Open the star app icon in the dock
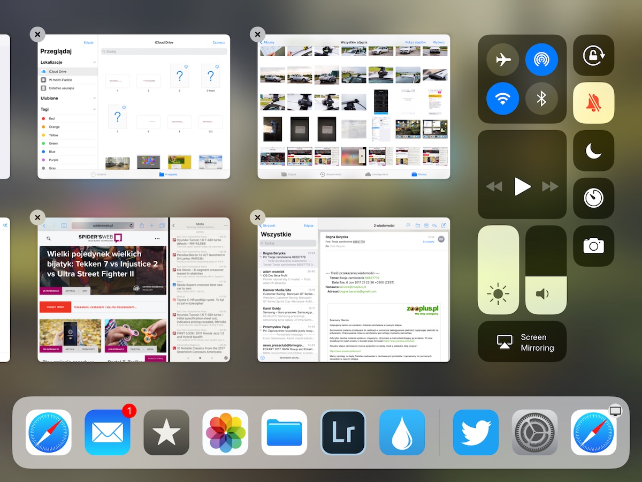Image resolution: width=642 pixels, height=482 pixels. (x=166, y=432)
